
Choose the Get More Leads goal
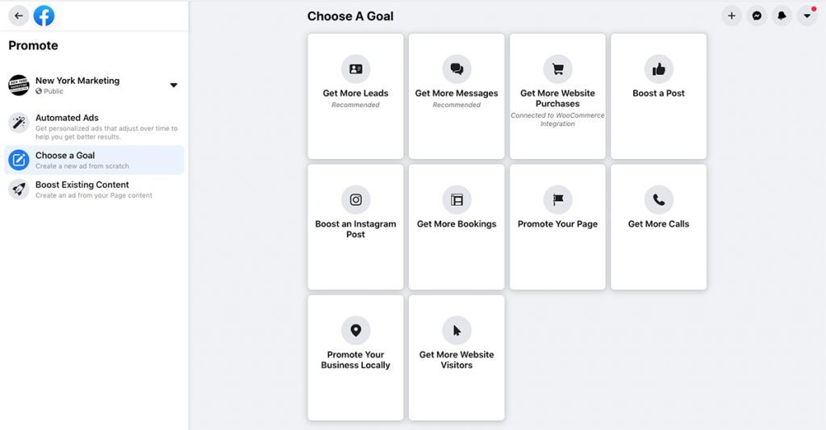pos(356,97)
